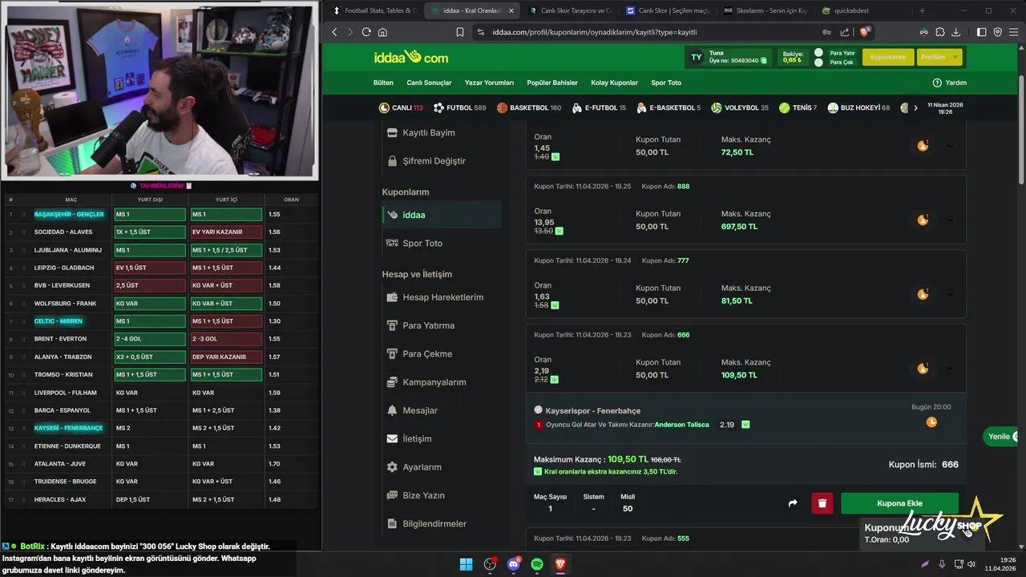
Task: Toggle the browser sidebar panel
Action: (981, 32)
